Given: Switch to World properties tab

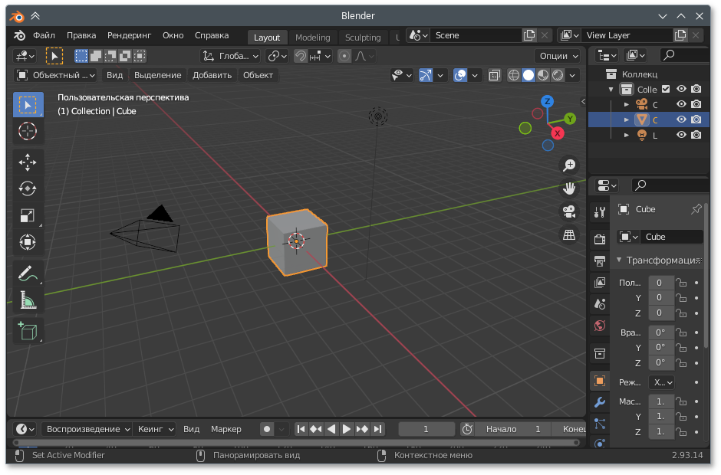Looking at the screenshot, I should [599, 326].
